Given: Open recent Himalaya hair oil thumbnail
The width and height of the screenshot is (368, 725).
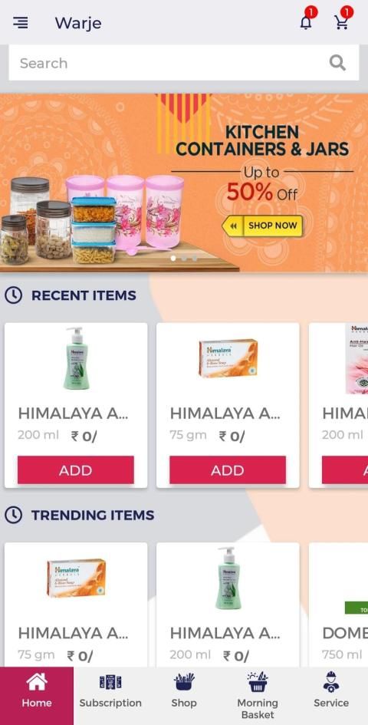Looking at the screenshot, I should coord(357,359).
